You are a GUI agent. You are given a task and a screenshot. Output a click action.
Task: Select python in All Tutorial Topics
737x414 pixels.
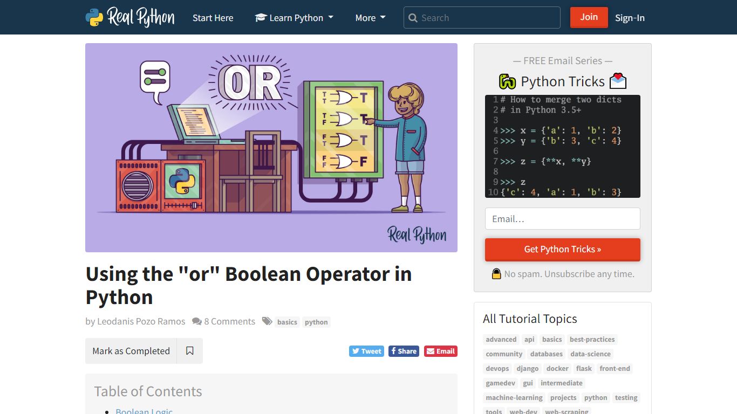click(596, 397)
